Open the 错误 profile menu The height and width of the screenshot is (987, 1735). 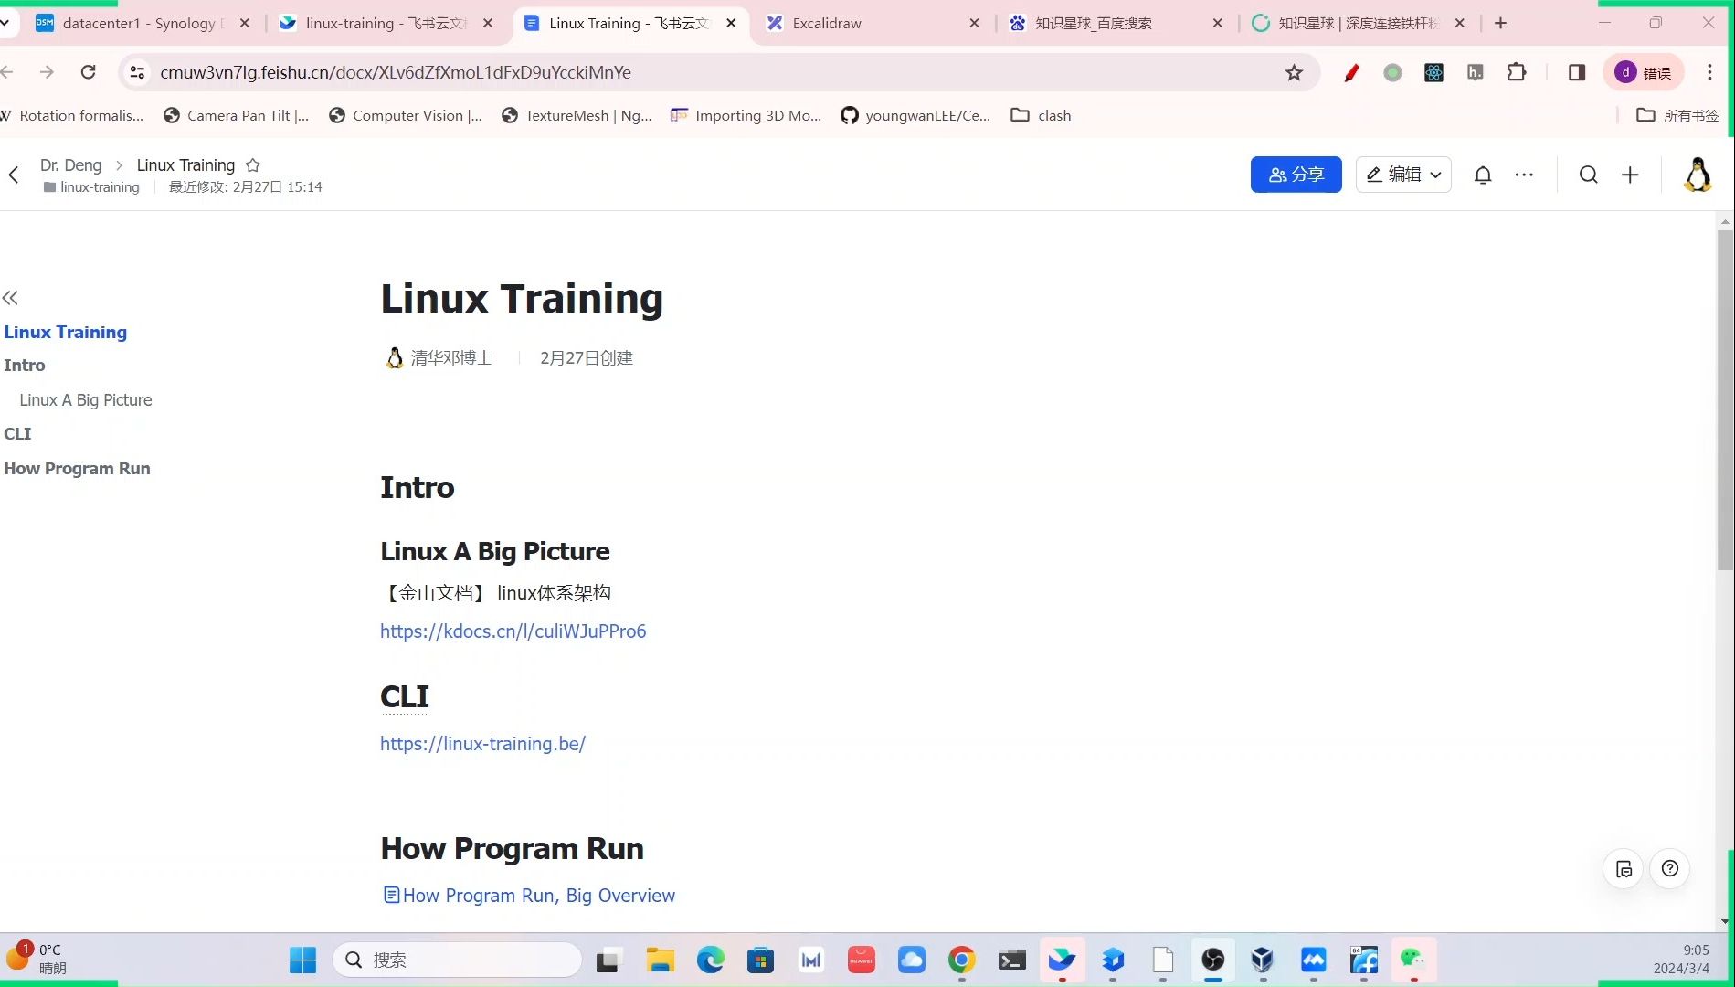(1643, 72)
